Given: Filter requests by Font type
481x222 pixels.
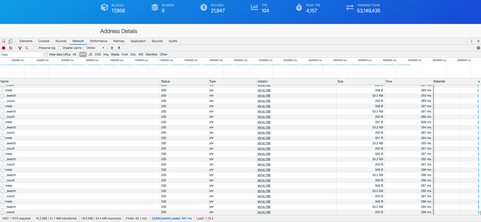Looking at the screenshot, I should click(x=125, y=54).
